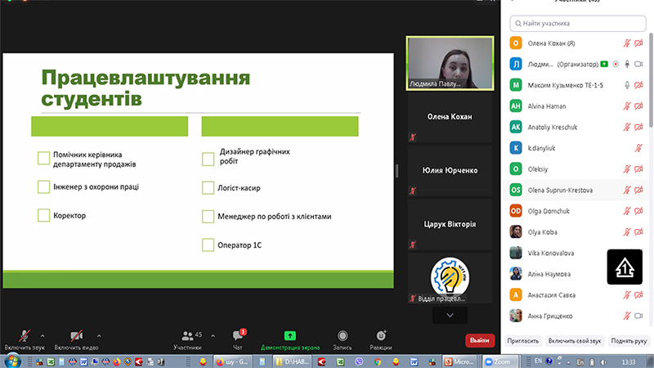654x368 pixels.
Task: Switch to the Firefox 'шу - G...' taskbar window
Action: [232, 361]
